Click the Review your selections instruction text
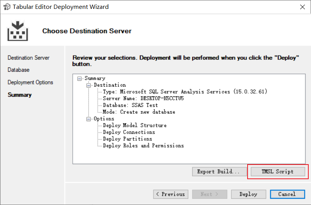Image resolution: width=311 pixels, height=205 pixels. (x=186, y=61)
